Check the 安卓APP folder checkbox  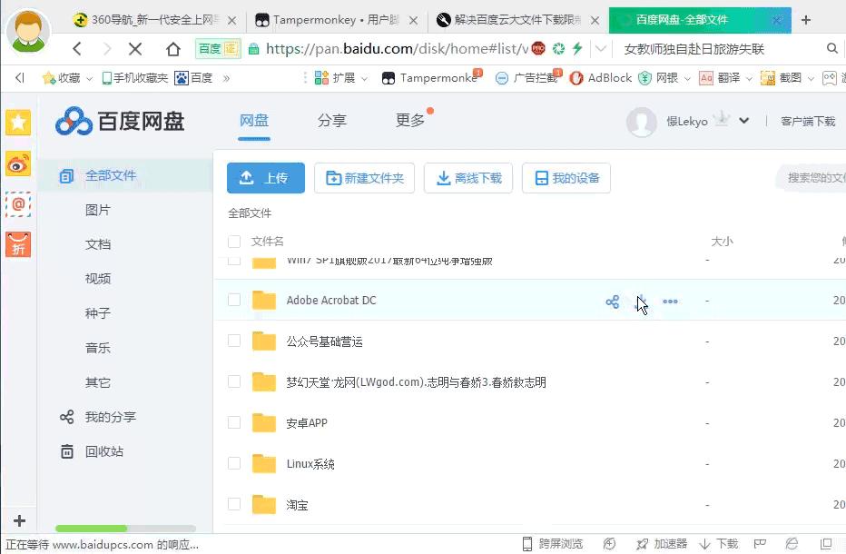click(x=233, y=422)
